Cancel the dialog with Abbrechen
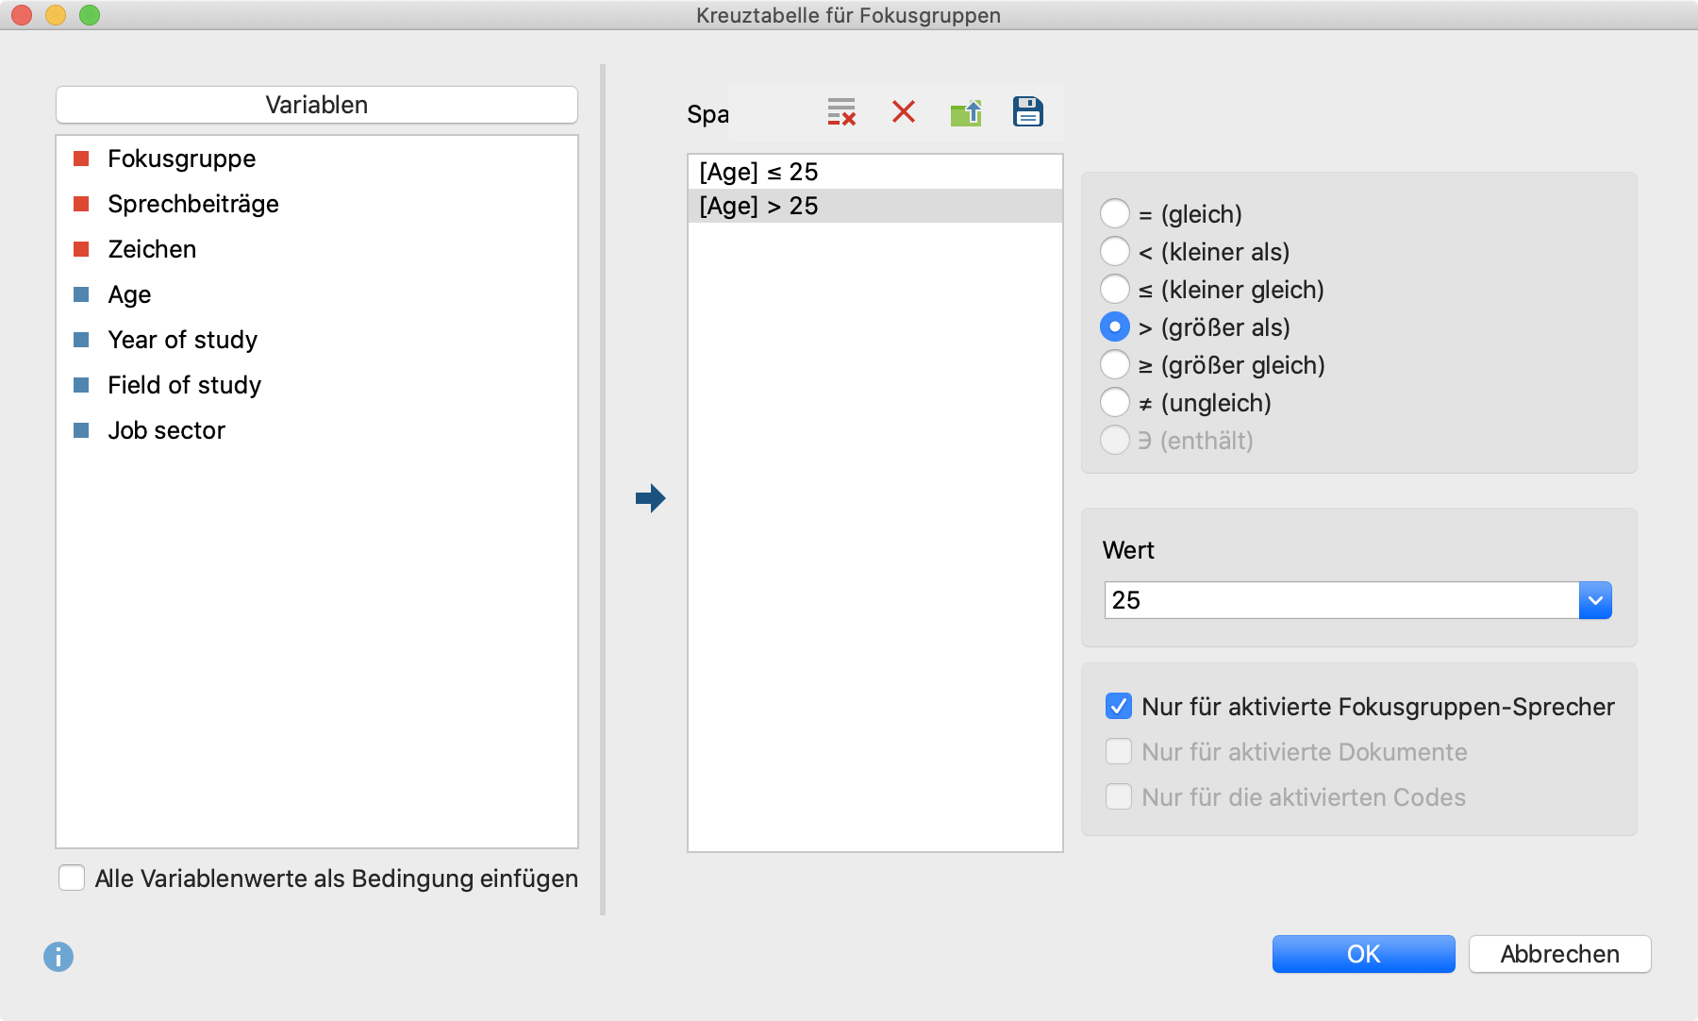Image resolution: width=1698 pixels, height=1021 pixels. 1560,954
